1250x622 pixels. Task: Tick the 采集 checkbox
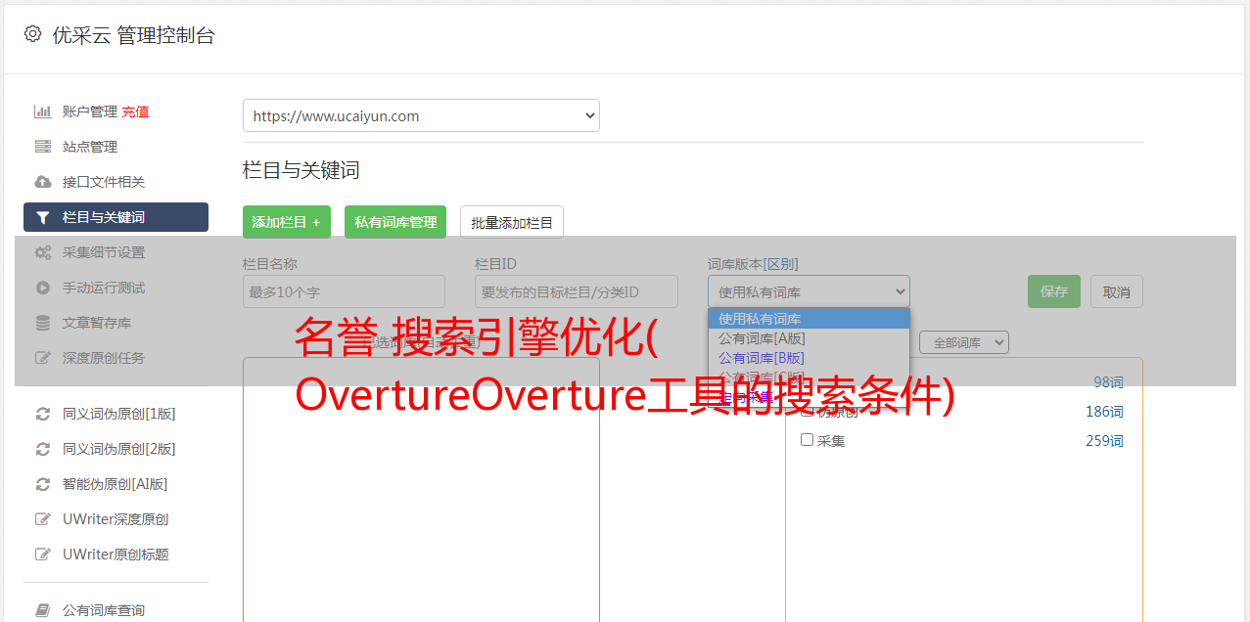tap(808, 440)
